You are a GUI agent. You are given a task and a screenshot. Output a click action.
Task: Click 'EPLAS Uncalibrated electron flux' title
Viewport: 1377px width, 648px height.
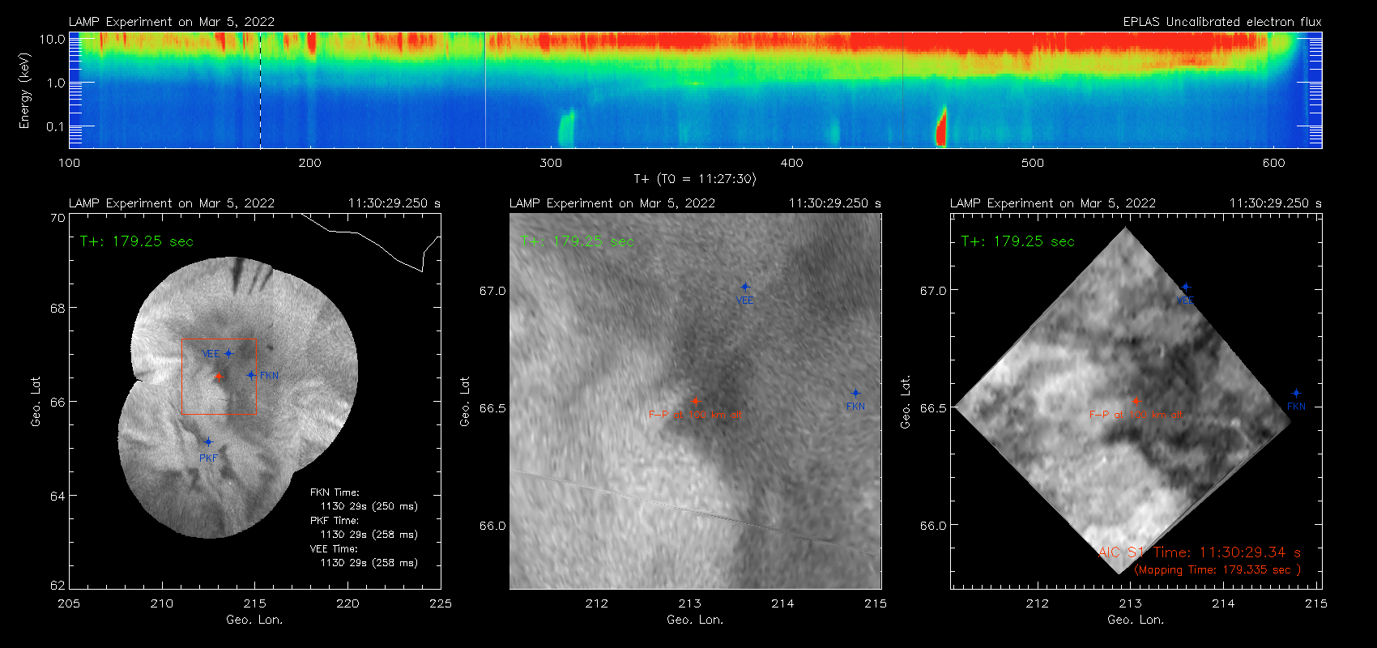tap(1222, 22)
